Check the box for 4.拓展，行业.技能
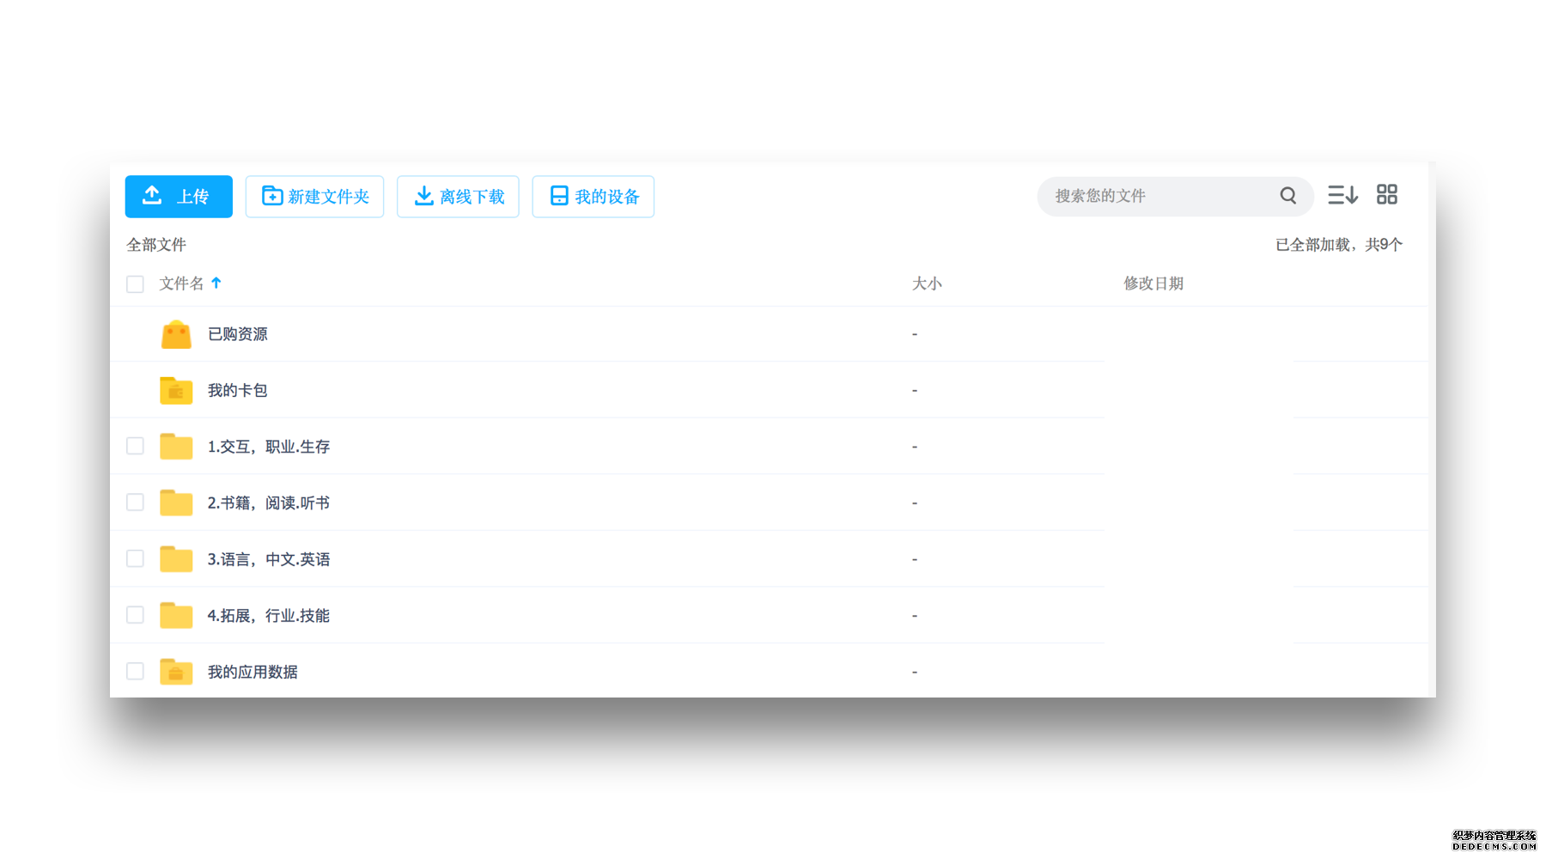The height and width of the screenshot is (859, 1546). pyautogui.click(x=135, y=614)
